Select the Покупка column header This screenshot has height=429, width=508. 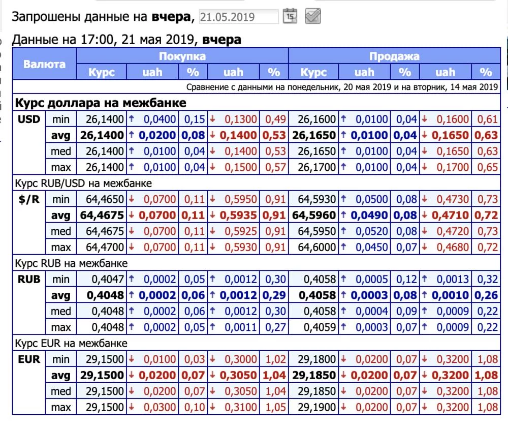pos(182,56)
